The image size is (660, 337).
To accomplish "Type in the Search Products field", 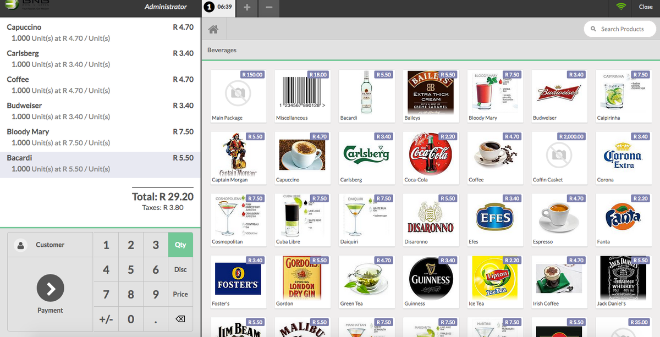I will click(624, 29).
